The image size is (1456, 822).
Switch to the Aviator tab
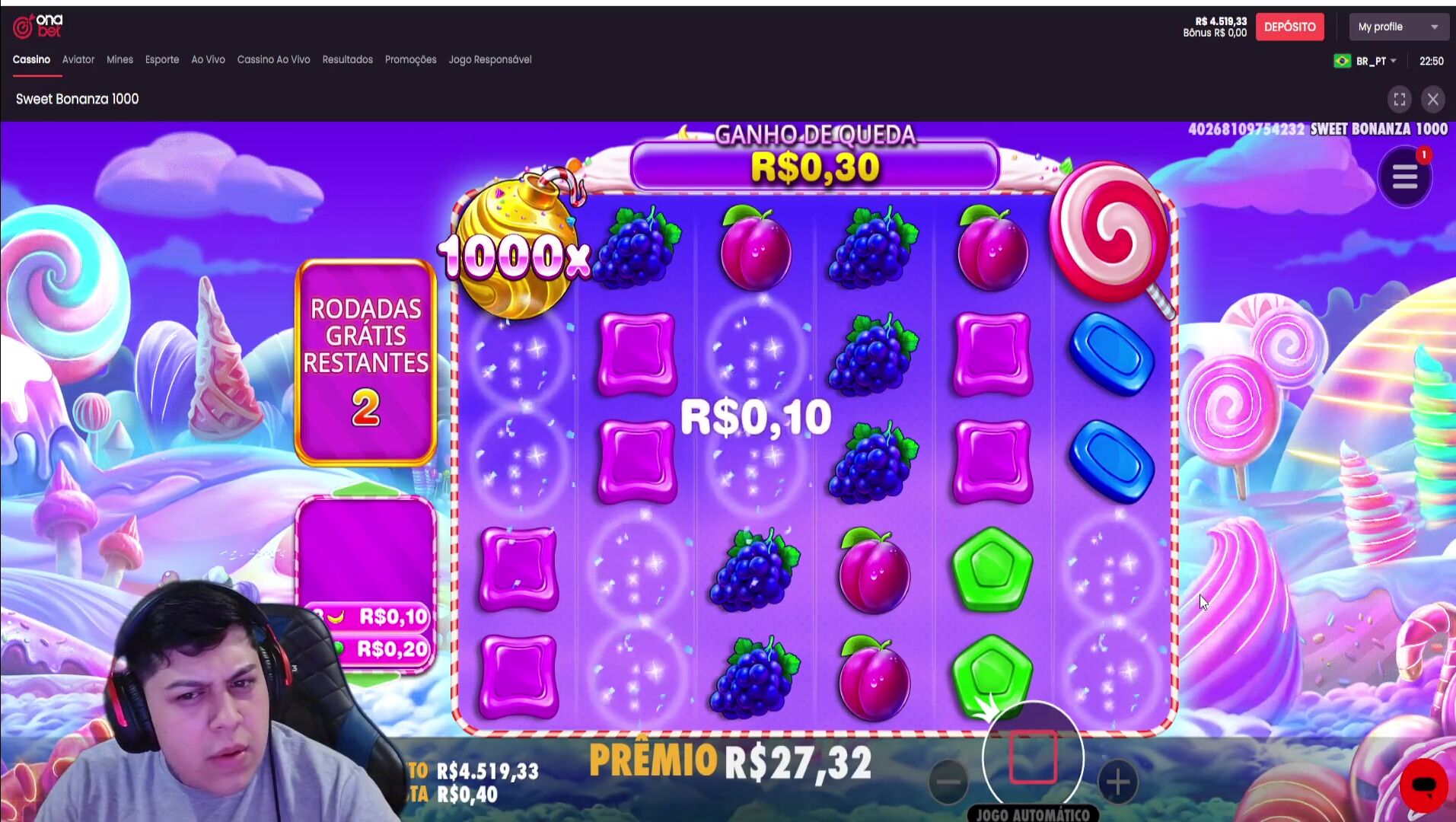pyautogui.click(x=78, y=59)
